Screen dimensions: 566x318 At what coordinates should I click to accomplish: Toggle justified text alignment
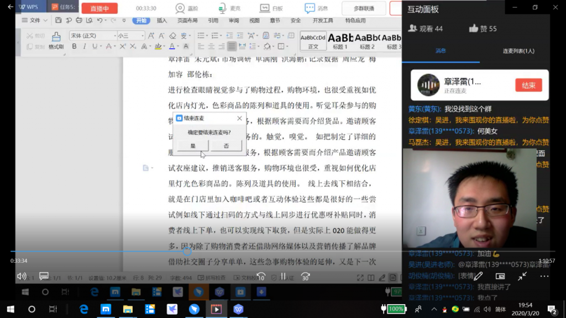pyautogui.click(x=232, y=46)
